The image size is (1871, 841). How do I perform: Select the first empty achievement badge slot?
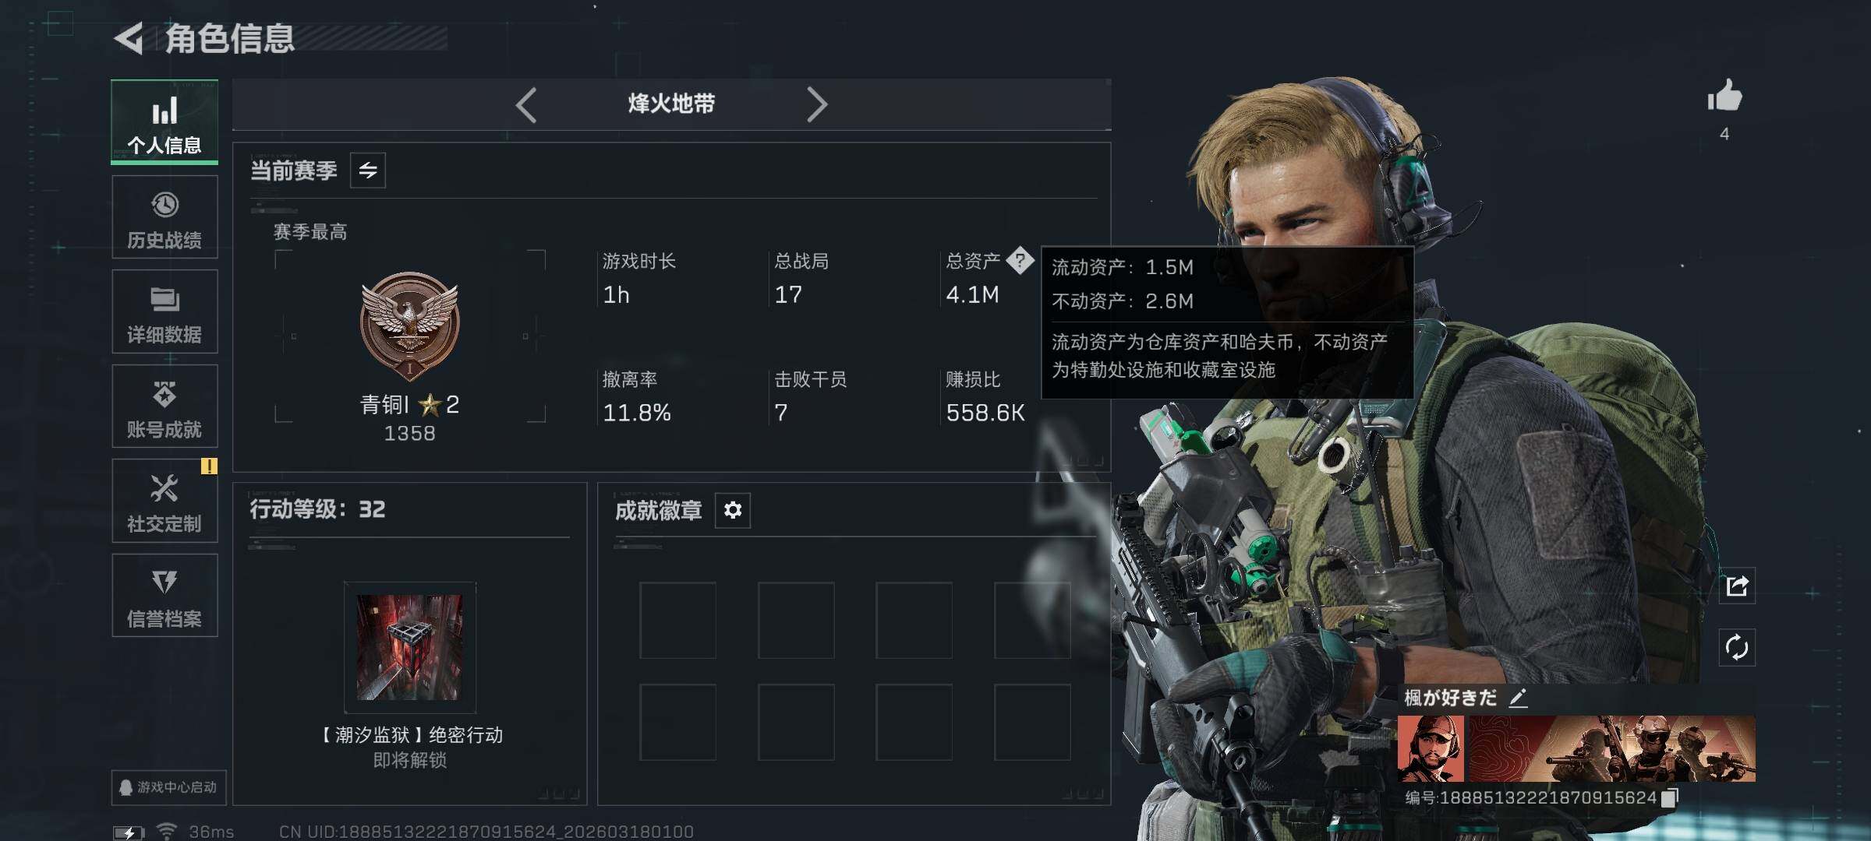click(677, 620)
